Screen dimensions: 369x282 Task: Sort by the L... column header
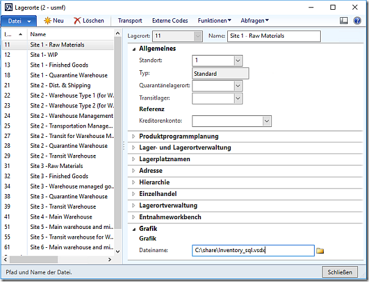pos(13,35)
